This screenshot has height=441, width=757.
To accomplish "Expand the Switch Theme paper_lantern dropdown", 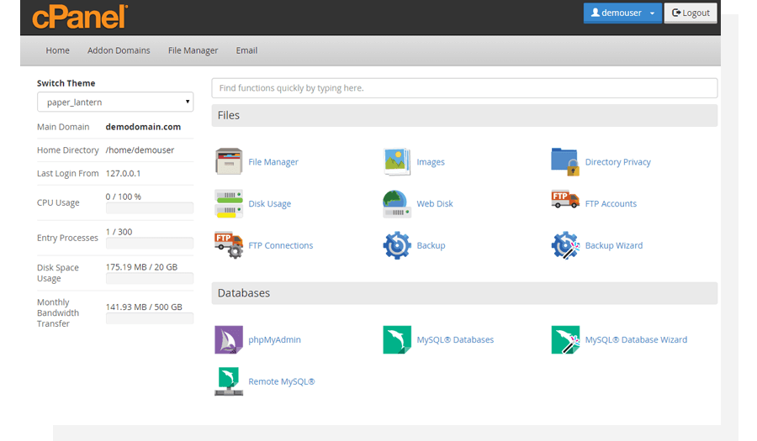I will click(115, 102).
